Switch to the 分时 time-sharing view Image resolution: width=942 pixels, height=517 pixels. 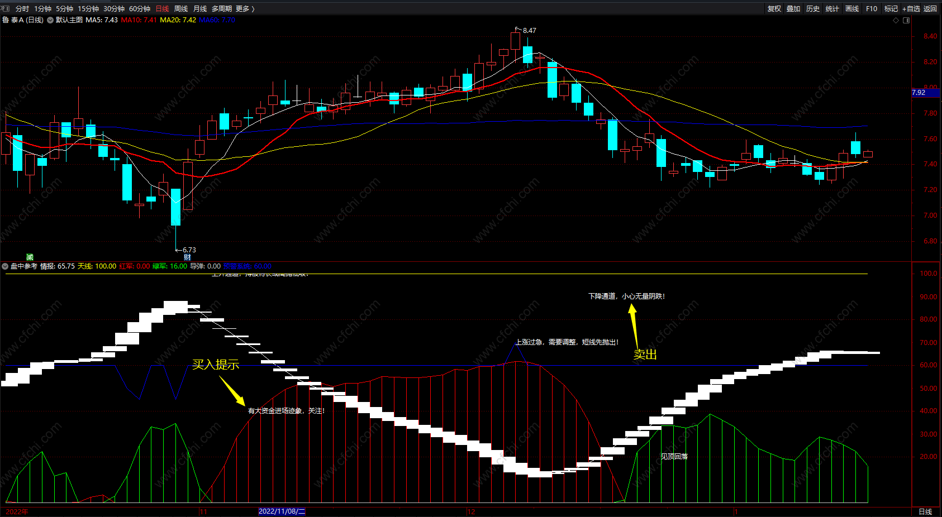pos(22,8)
